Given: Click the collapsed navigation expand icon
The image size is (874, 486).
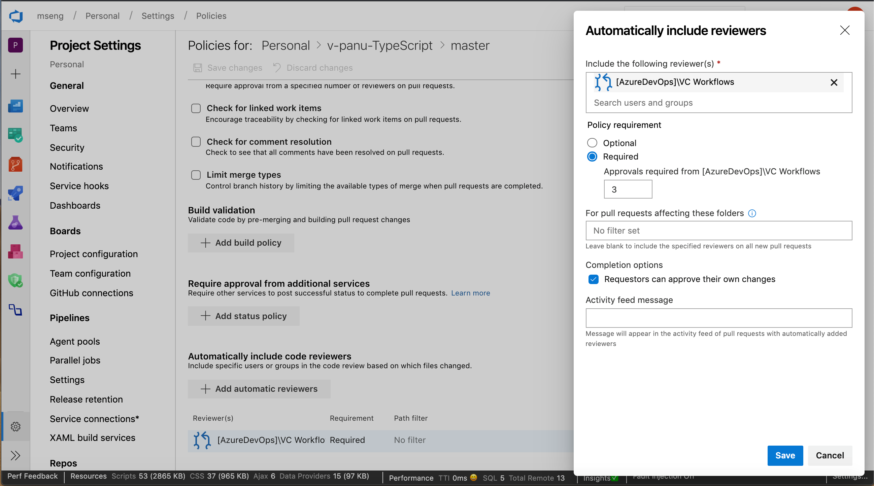Looking at the screenshot, I should point(15,455).
